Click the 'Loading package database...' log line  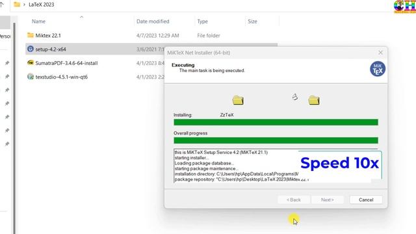pos(204,163)
